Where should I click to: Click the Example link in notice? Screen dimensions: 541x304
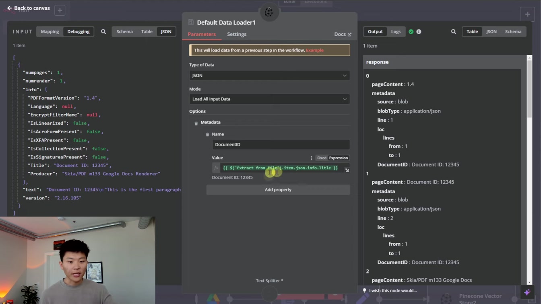point(314,50)
